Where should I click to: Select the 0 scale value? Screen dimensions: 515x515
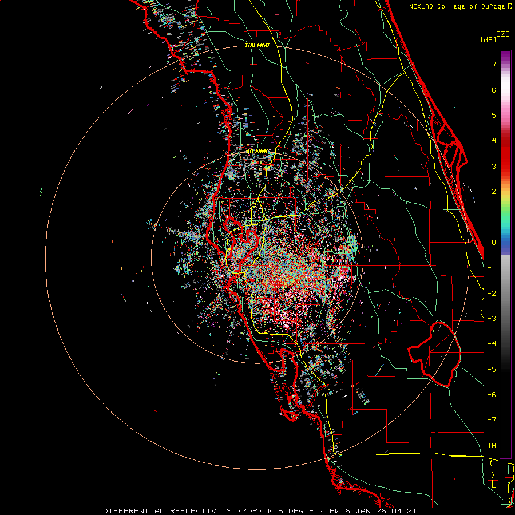click(x=494, y=243)
